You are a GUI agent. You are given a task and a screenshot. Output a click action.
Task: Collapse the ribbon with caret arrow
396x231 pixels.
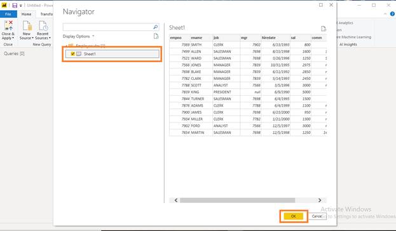385,14
